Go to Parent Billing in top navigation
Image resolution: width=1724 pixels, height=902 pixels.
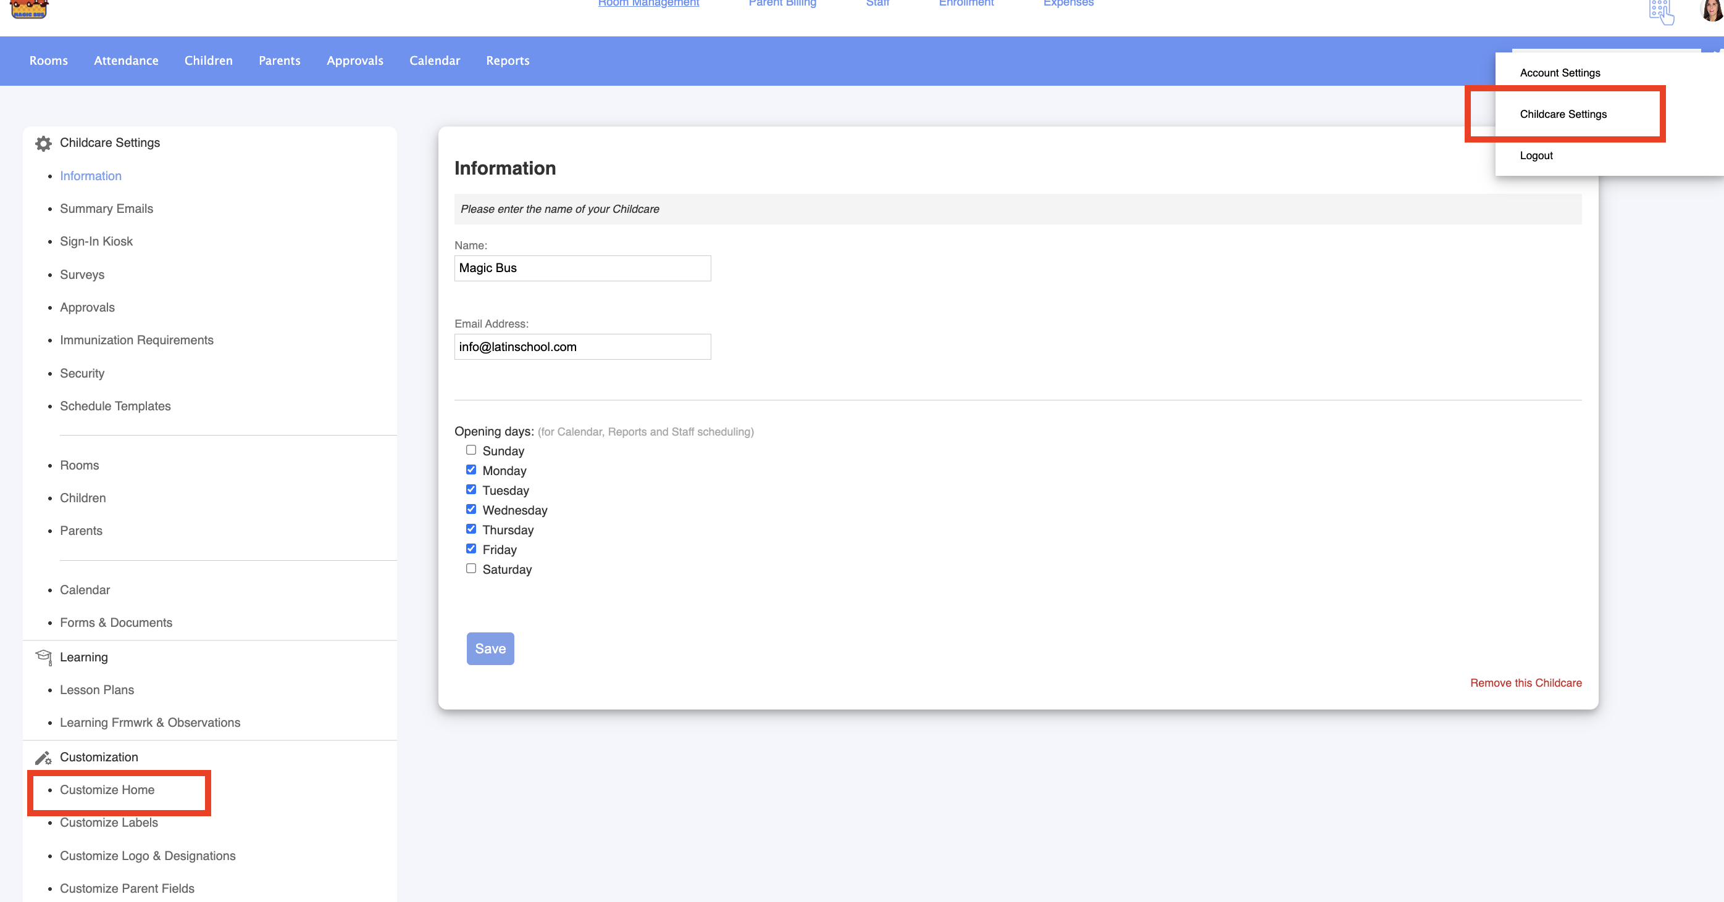(x=782, y=4)
